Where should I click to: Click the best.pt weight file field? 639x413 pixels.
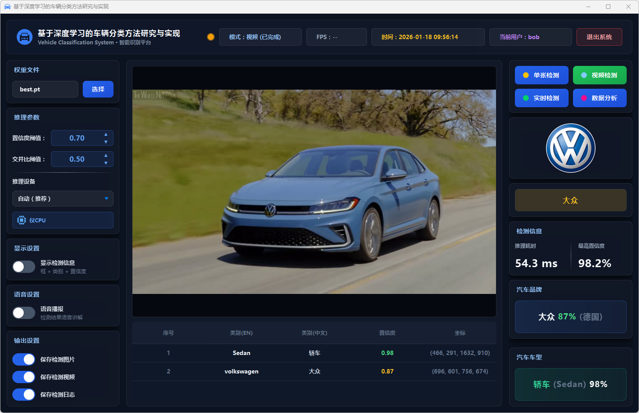coord(45,89)
